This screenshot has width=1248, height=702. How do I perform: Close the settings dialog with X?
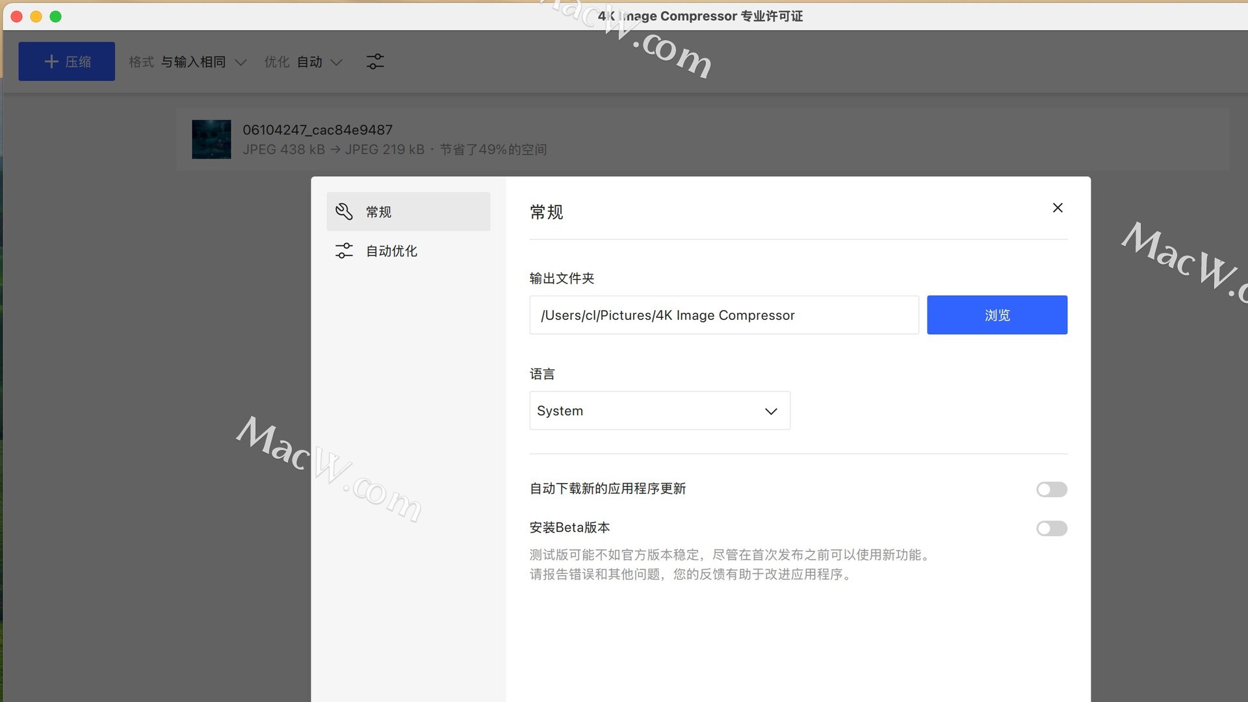(1058, 208)
